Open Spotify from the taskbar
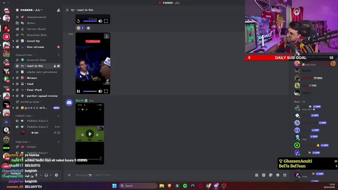This screenshot has width=338, height=190. pyautogui.click(x=185, y=186)
